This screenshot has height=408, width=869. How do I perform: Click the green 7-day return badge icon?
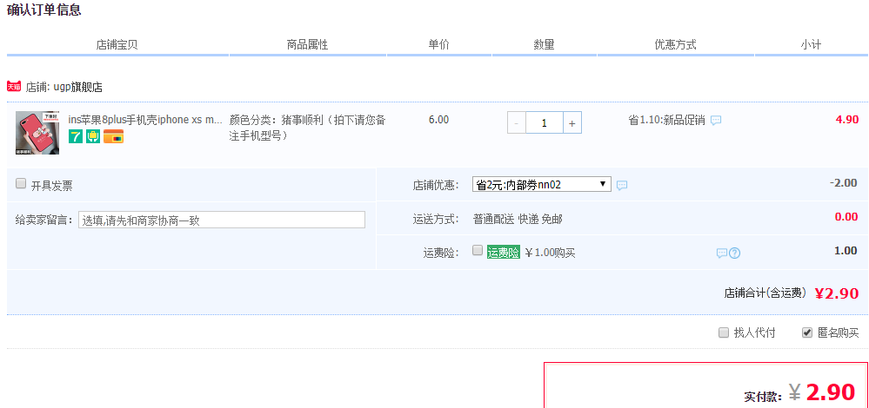pyautogui.click(x=76, y=136)
